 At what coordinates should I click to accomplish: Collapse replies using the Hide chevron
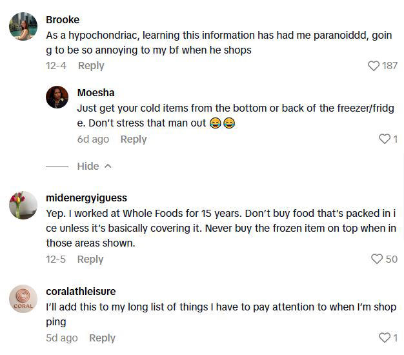[108, 167]
